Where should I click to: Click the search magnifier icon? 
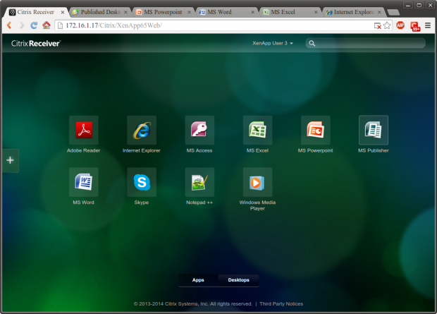point(312,43)
